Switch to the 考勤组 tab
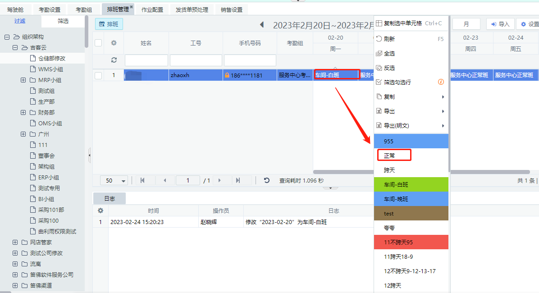 tap(83, 9)
